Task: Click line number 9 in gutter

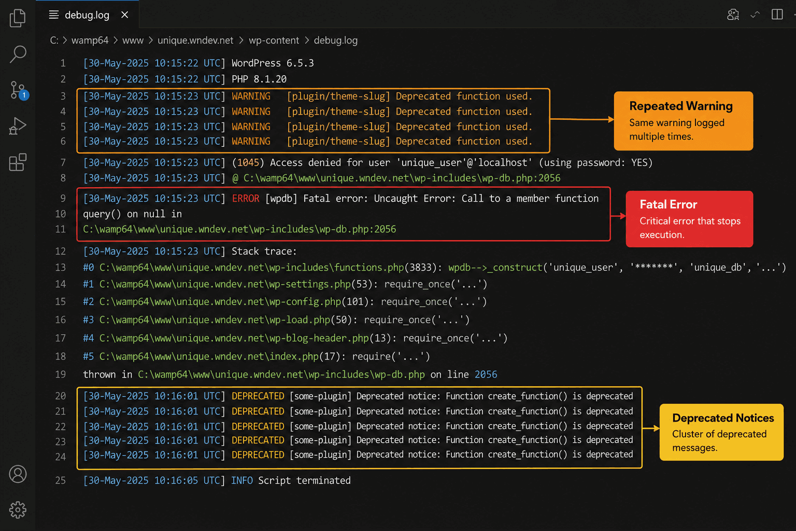Action: tap(63, 198)
